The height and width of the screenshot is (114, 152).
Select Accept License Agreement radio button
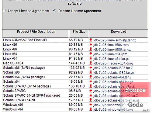click(4, 11)
